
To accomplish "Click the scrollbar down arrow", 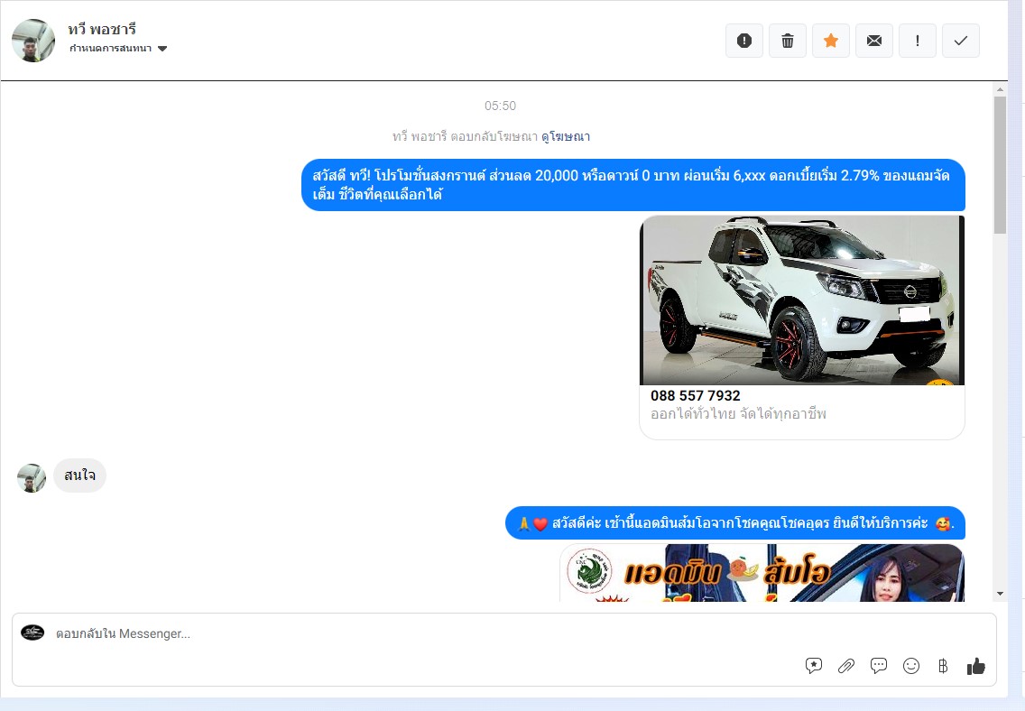I will coord(1000,594).
